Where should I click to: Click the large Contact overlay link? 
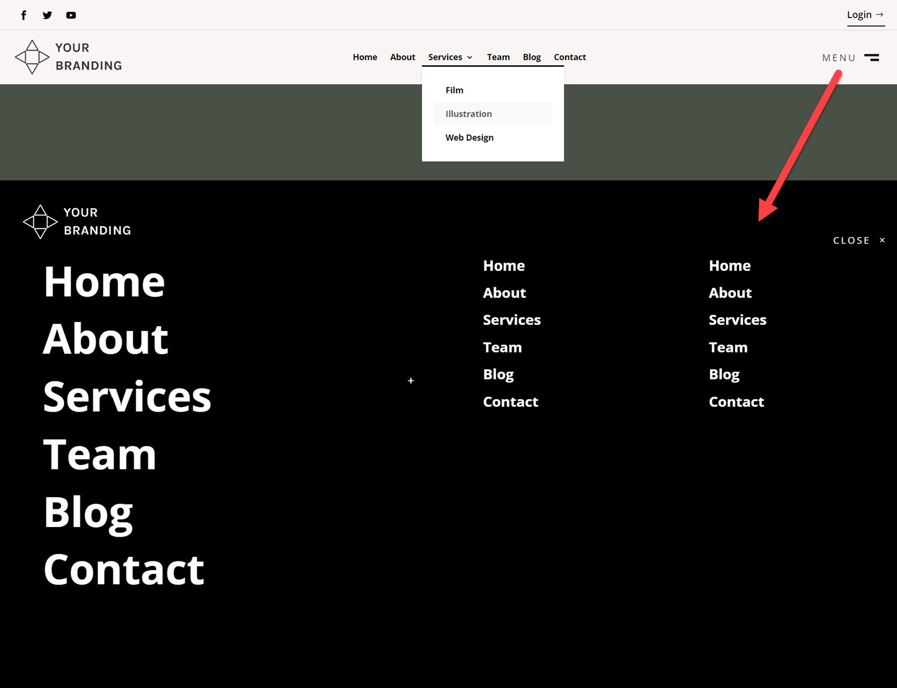pyautogui.click(x=124, y=570)
